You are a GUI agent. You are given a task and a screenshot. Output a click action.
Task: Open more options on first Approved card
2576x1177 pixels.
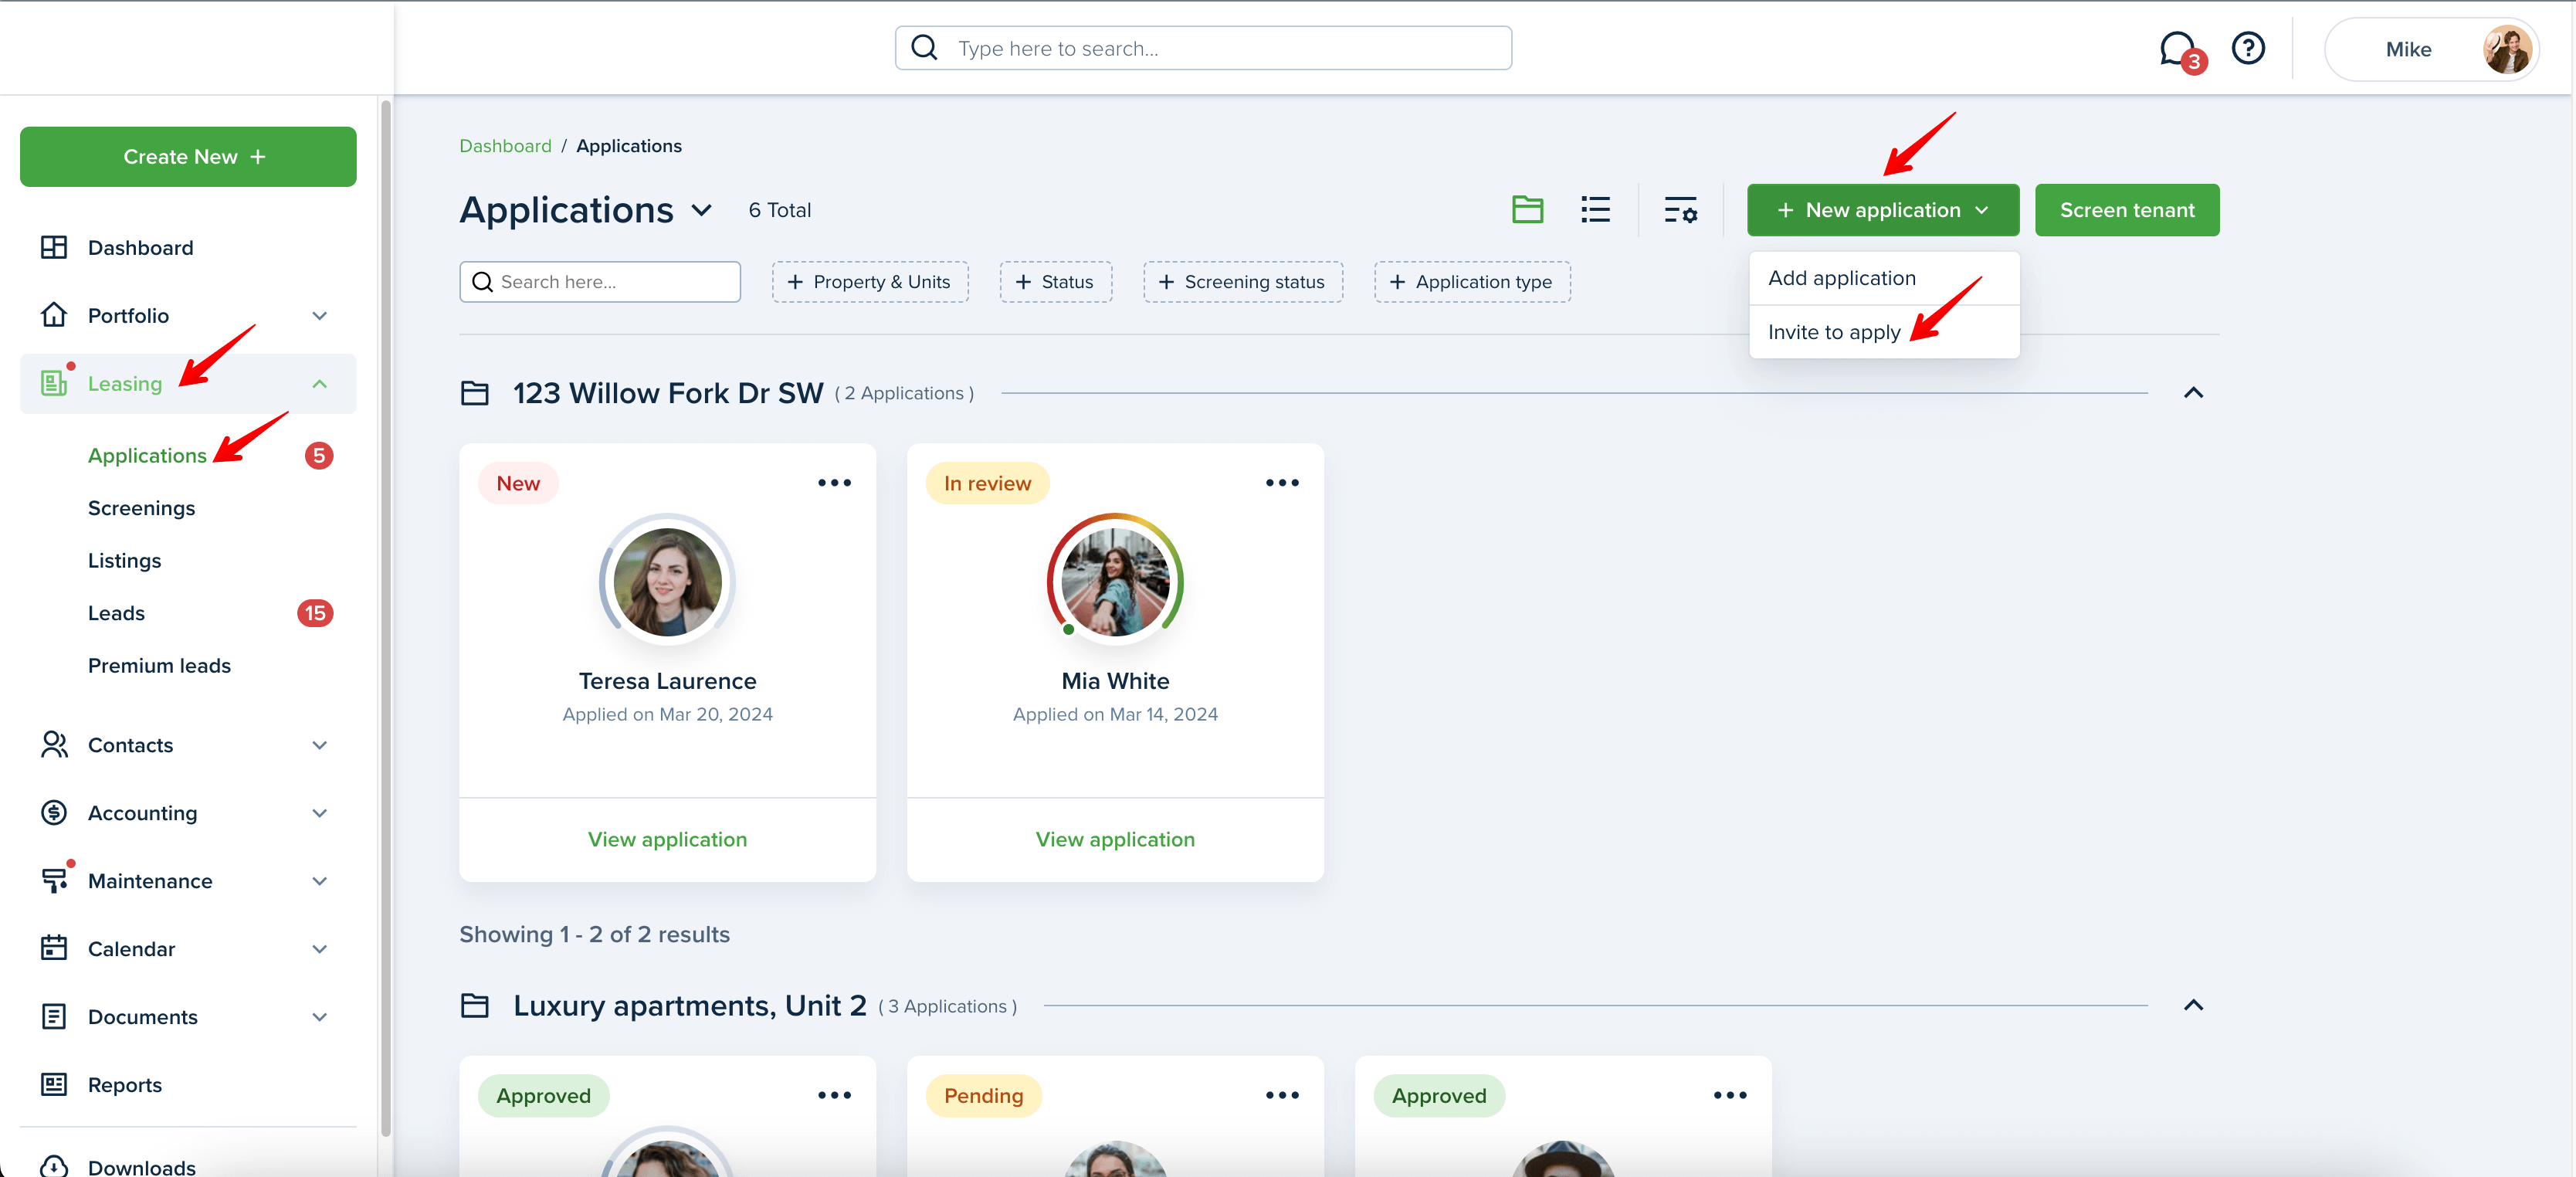pos(834,1095)
